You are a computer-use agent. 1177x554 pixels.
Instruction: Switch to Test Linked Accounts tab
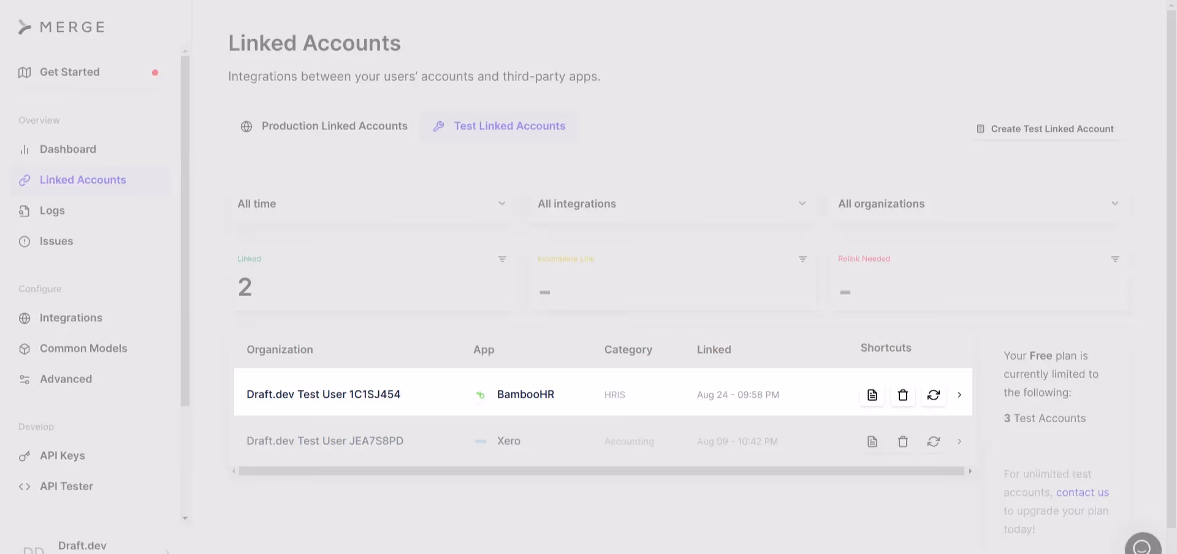coord(499,126)
